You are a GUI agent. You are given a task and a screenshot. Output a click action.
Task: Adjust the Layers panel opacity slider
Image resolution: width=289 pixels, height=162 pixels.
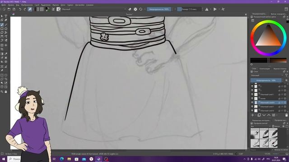266,81
